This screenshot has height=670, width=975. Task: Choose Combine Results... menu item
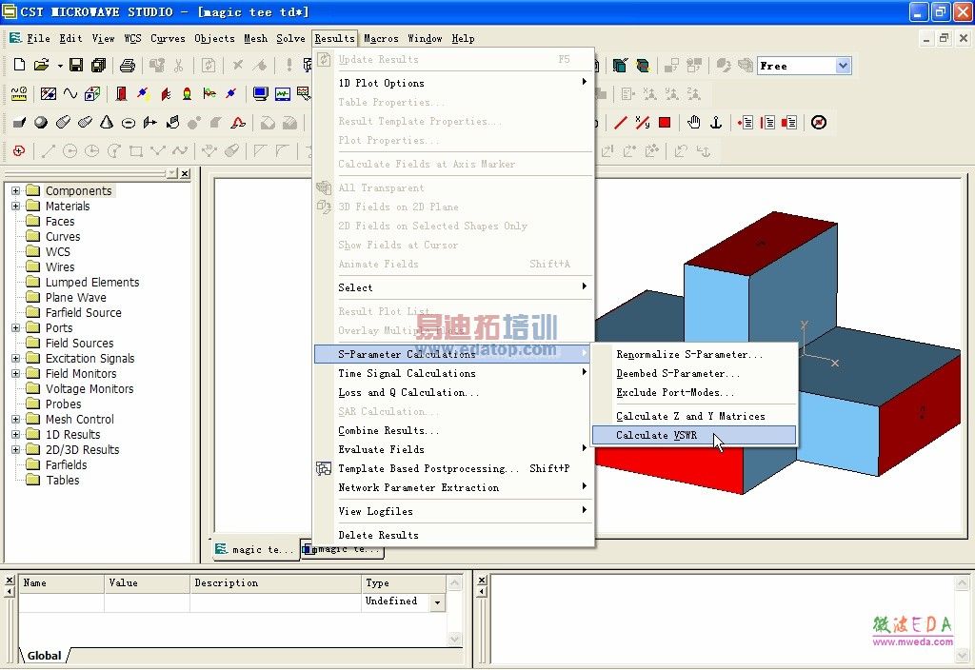[x=453, y=430]
